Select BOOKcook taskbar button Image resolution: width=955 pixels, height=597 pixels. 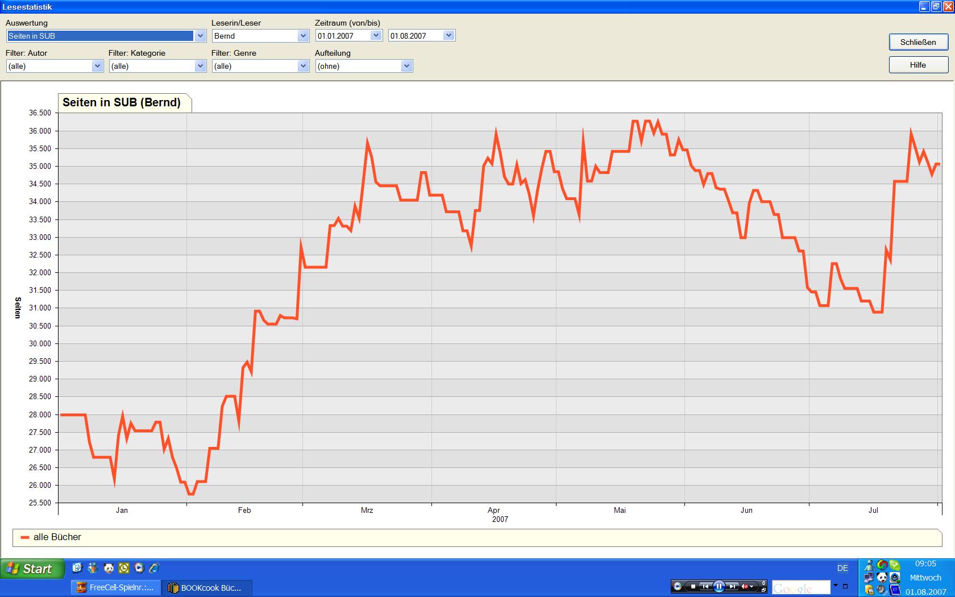(207, 587)
